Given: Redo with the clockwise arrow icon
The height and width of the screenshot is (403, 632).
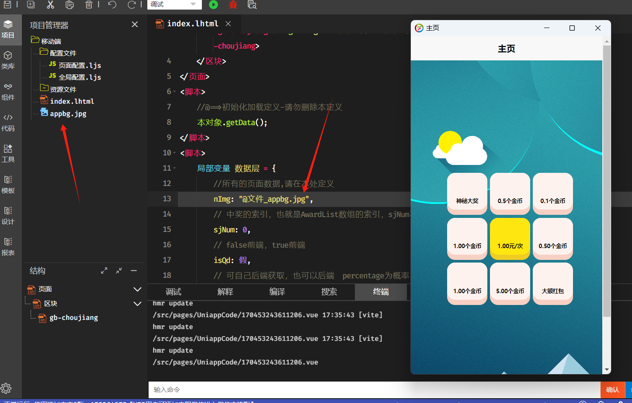Looking at the screenshot, I should pos(132,4).
